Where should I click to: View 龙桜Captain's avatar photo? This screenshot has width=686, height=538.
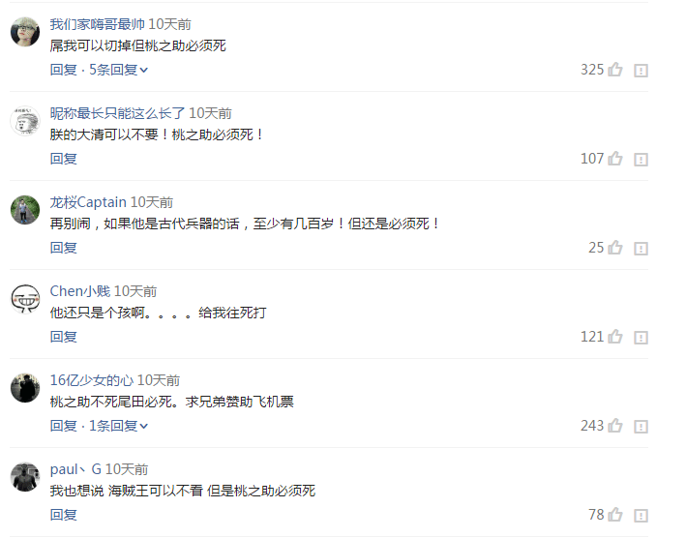25,210
